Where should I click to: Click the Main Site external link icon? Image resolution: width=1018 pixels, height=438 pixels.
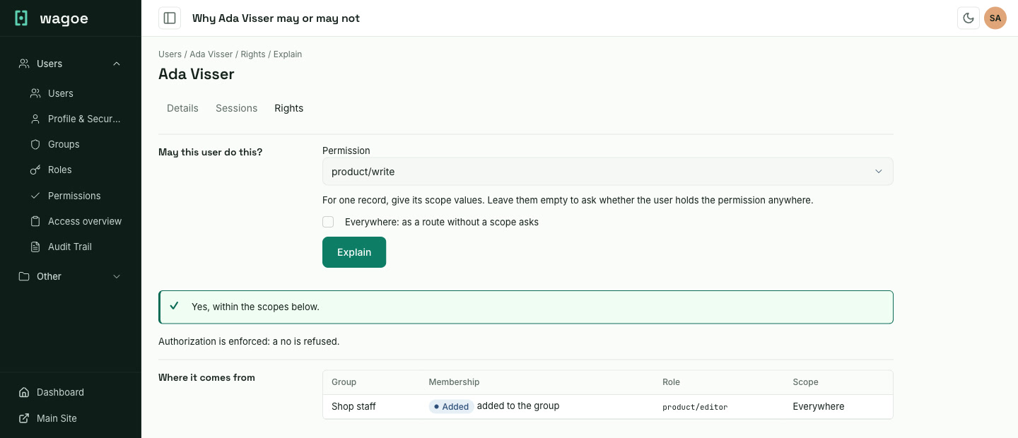24,418
